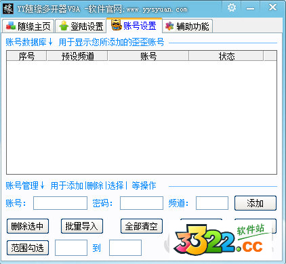This screenshot has height=264, width=286.
Task: Click the 范围勾选 button
Action: 28,248
